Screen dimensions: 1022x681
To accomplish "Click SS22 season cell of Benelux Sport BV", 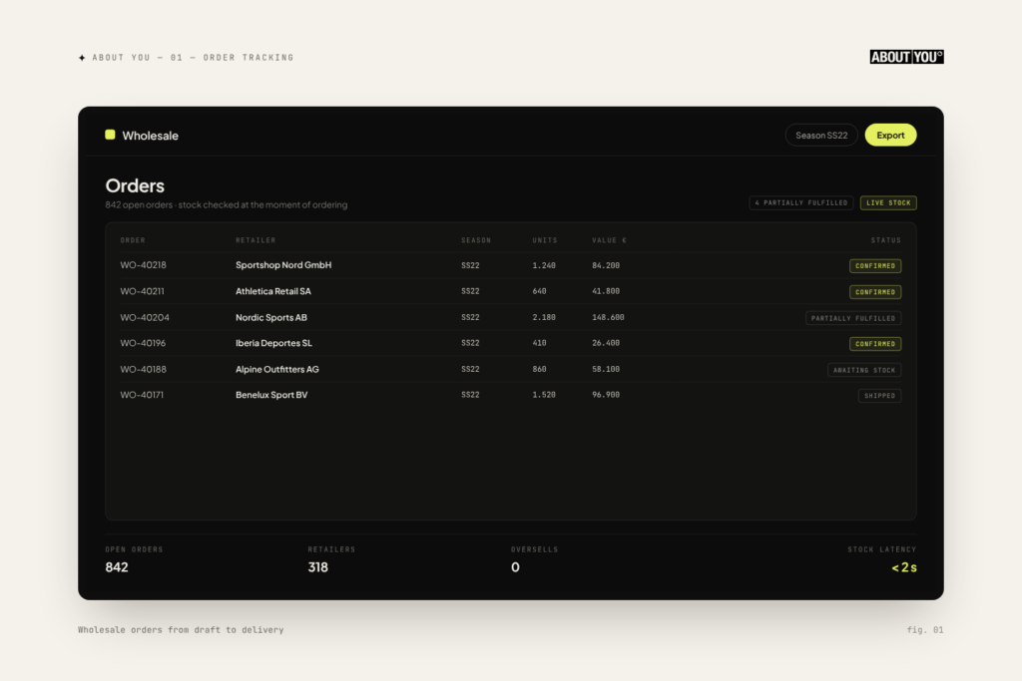I will click(x=470, y=395).
